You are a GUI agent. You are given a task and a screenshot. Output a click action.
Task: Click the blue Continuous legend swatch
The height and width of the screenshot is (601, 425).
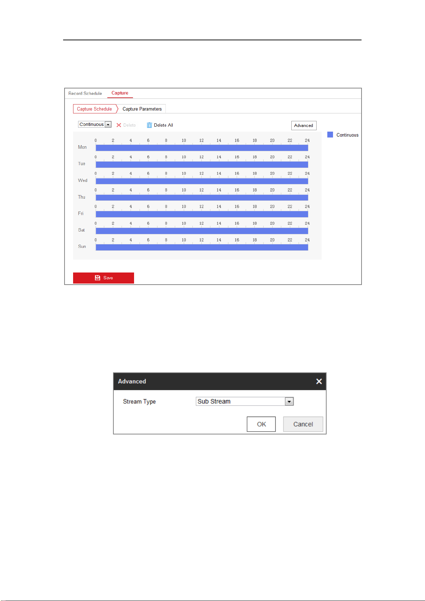330,135
